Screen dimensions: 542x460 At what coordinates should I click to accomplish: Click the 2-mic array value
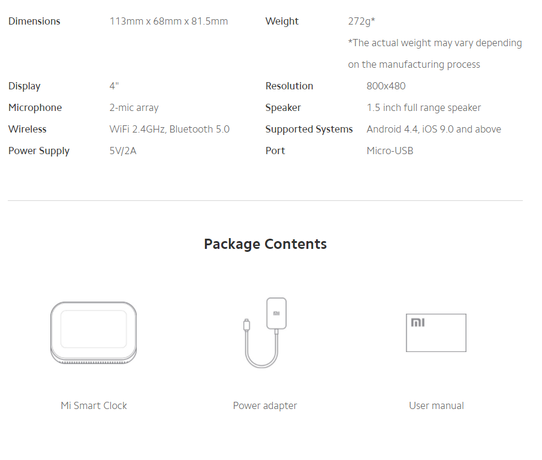(x=134, y=108)
